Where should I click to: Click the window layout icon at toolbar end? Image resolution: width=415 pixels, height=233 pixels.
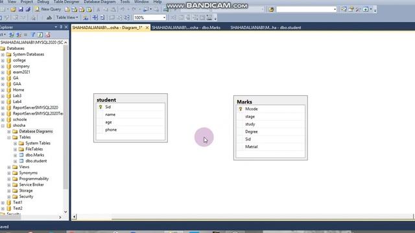pyautogui.click(x=366, y=10)
